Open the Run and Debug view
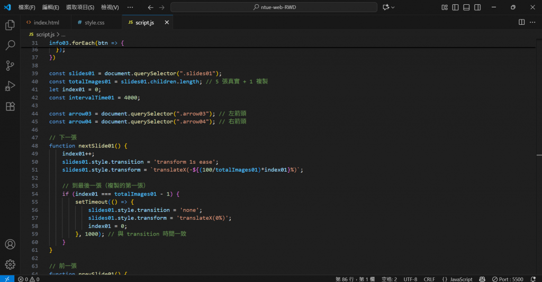The image size is (542, 282). tap(10, 86)
